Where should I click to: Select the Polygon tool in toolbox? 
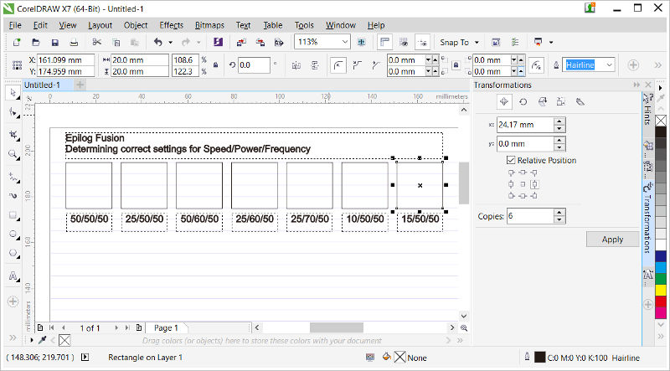click(13, 254)
